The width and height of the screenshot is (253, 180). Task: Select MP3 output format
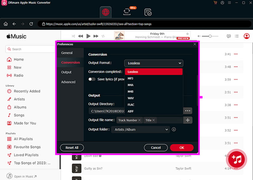pyautogui.click(x=154, y=78)
